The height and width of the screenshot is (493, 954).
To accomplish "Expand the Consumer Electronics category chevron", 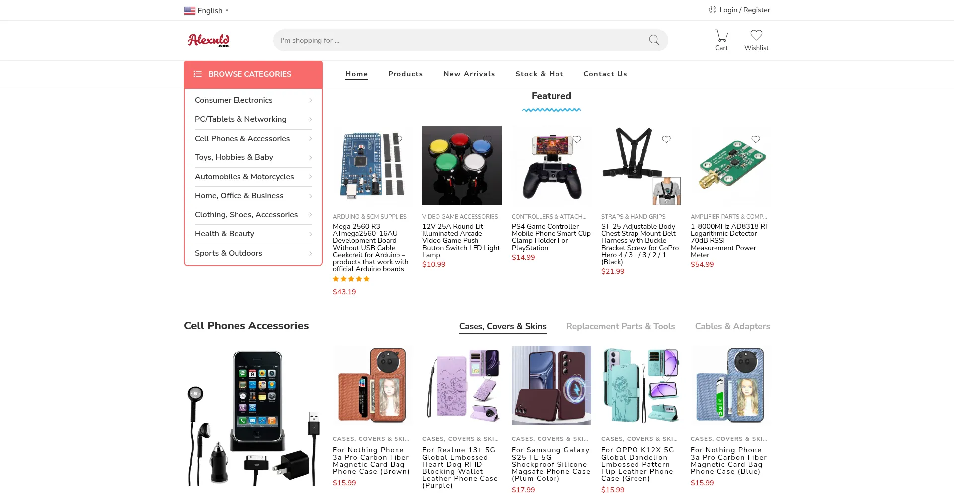I will coord(310,100).
